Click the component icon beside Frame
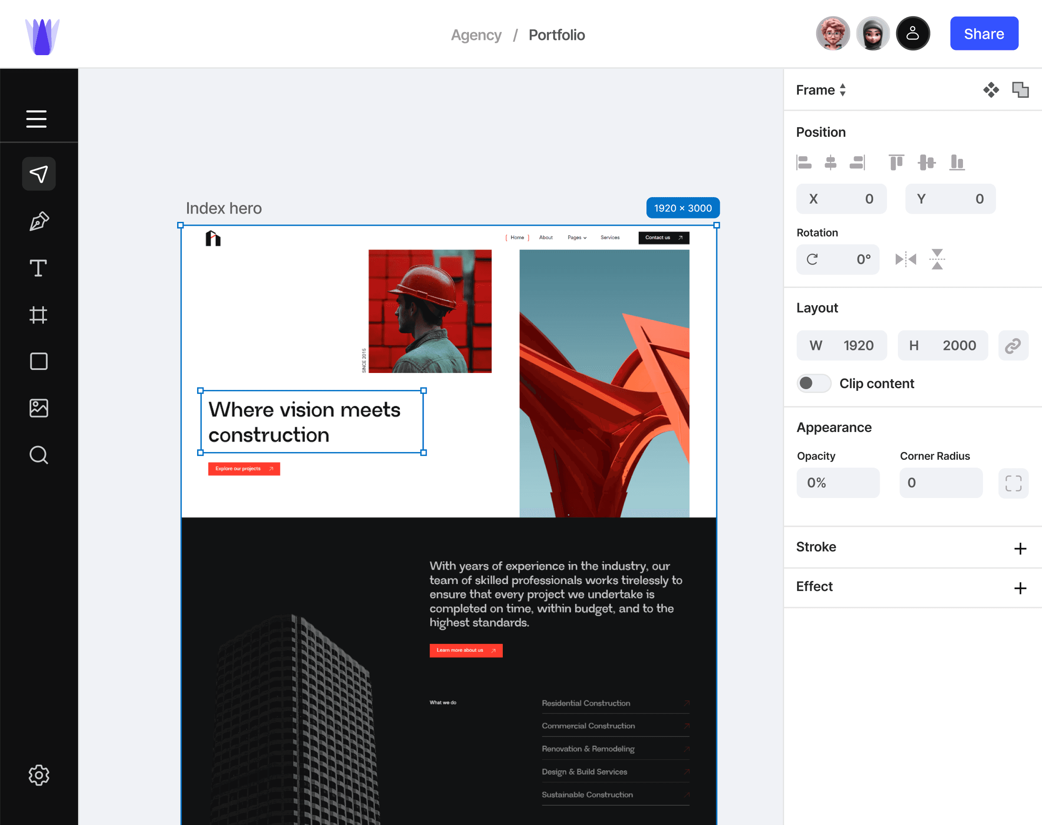Screen dimensions: 1042x825 (x=991, y=90)
